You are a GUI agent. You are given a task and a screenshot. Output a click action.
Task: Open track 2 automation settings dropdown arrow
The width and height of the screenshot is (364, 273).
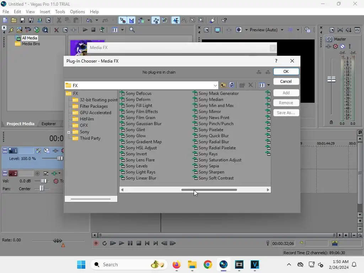59,173
